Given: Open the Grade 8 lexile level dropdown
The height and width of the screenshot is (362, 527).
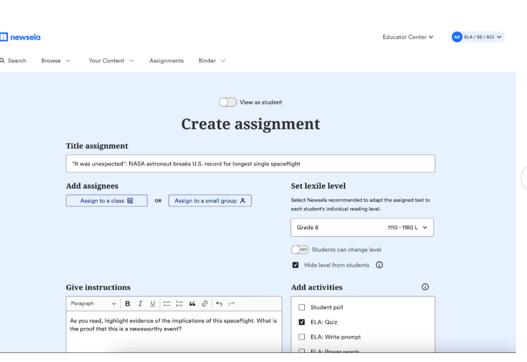Looking at the screenshot, I should (x=362, y=227).
